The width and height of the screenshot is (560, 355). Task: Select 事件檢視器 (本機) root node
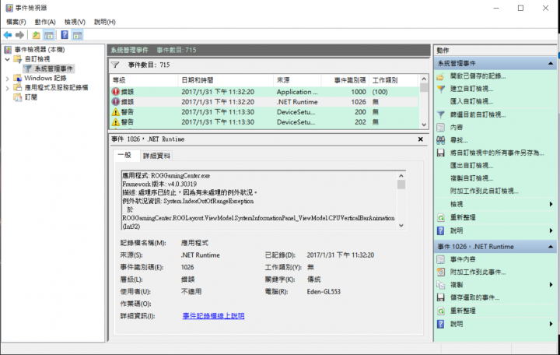[x=40, y=50]
